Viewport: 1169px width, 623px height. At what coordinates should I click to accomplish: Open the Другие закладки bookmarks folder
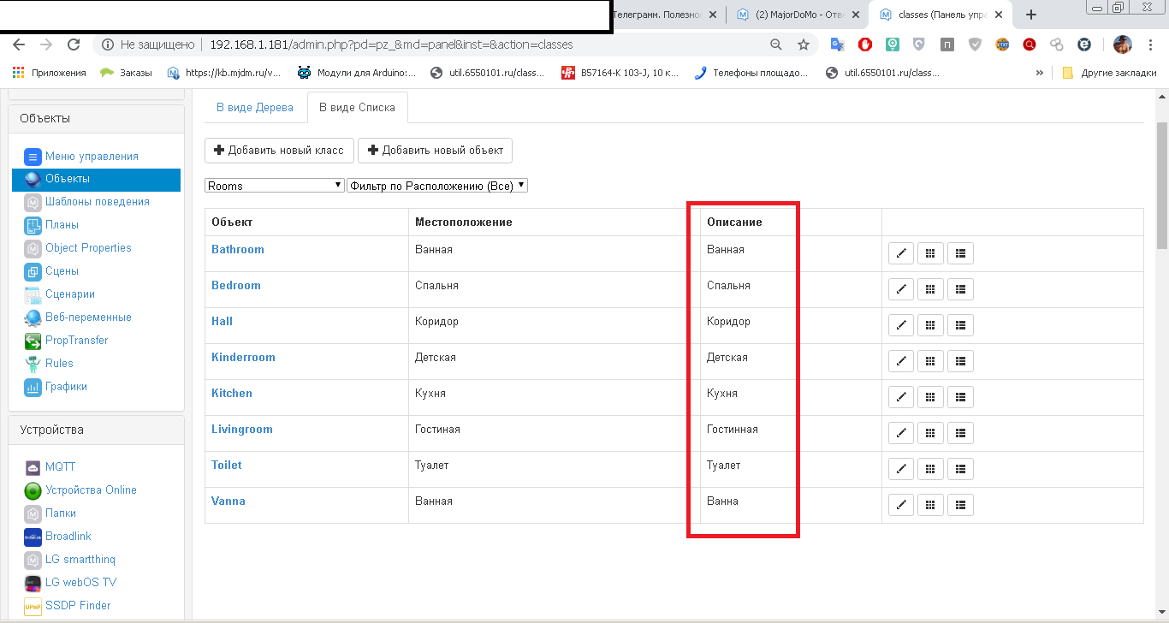pos(1110,73)
